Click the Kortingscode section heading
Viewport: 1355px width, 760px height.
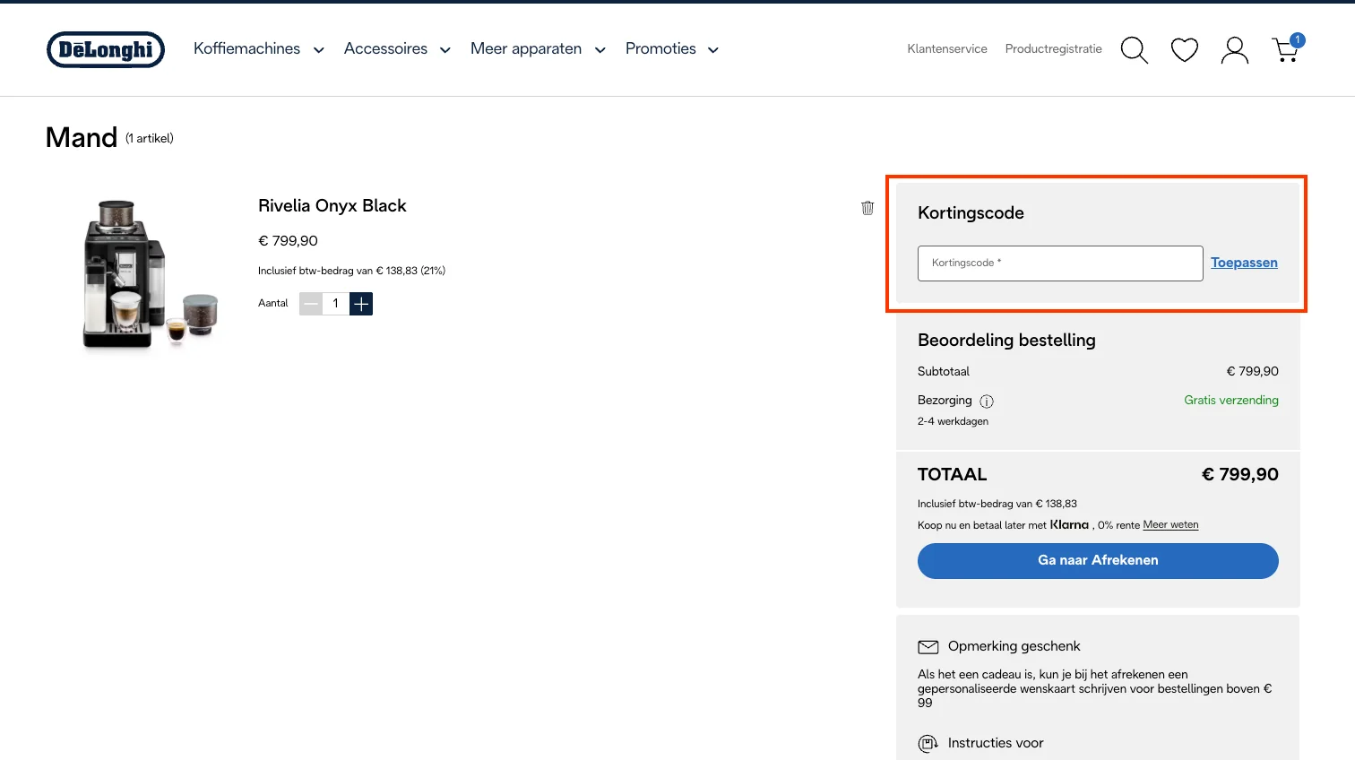[x=971, y=213]
